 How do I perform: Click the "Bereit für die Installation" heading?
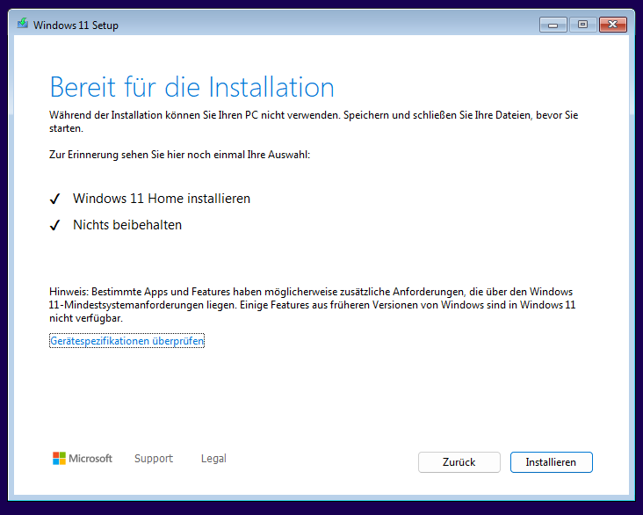click(191, 87)
